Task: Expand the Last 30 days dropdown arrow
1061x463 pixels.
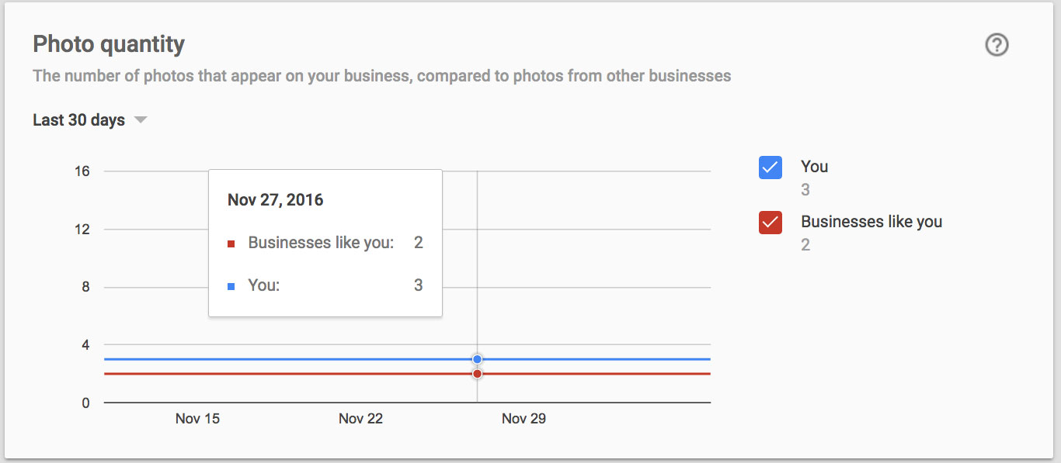Action: pos(140,120)
